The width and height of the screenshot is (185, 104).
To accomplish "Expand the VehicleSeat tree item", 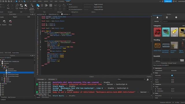I will coord(4,69).
